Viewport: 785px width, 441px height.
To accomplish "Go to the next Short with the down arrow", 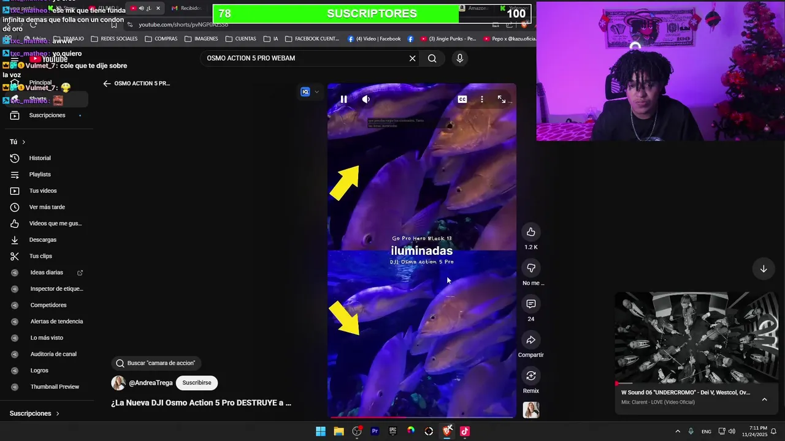I will 764,269.
